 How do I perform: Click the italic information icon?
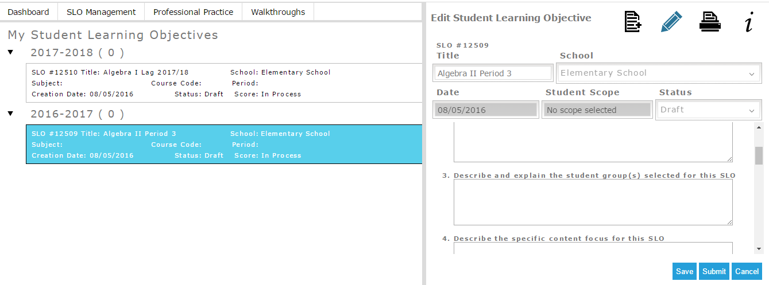(x=748, y=23)
